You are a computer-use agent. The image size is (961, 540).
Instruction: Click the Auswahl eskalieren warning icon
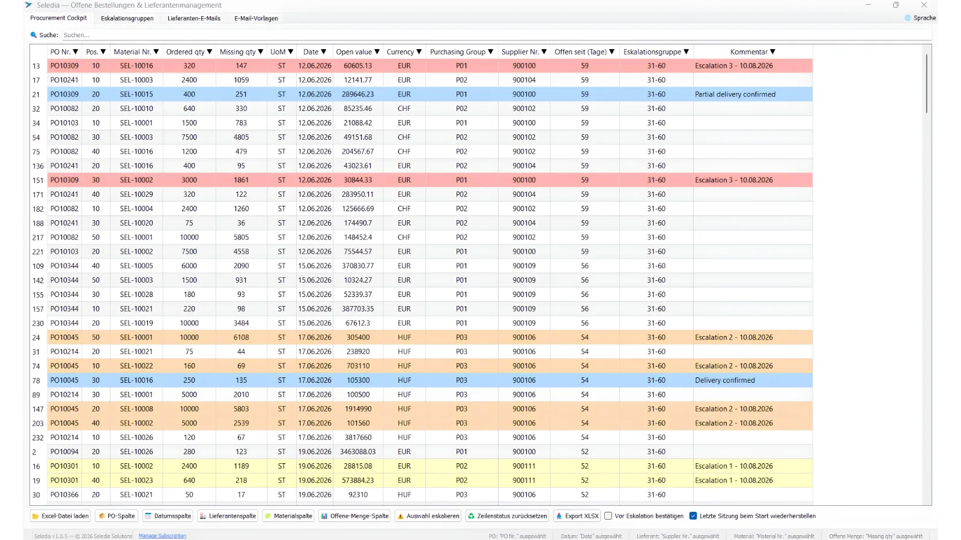pyautogui.click(x=401, y=516)
